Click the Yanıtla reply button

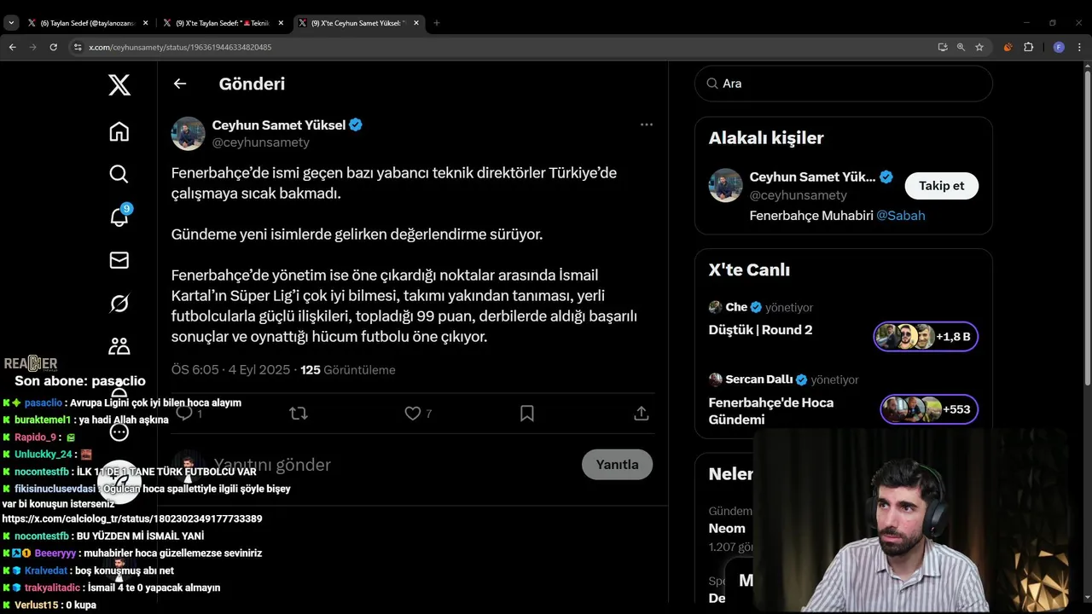coord(617,465)
